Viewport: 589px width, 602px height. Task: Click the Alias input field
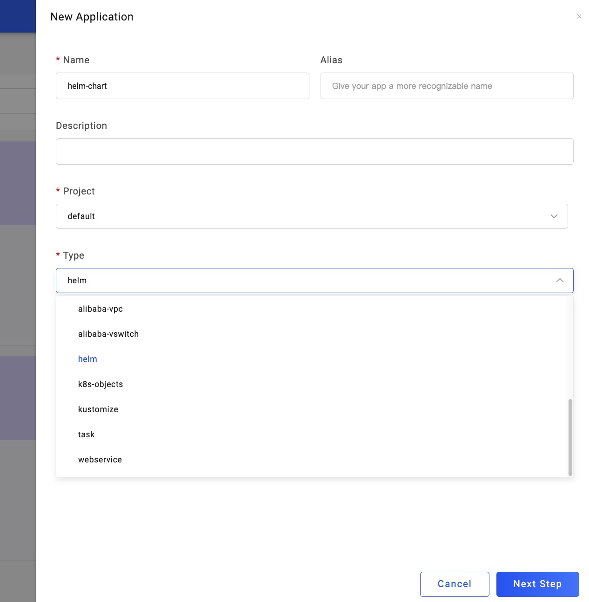pos(447,86)
